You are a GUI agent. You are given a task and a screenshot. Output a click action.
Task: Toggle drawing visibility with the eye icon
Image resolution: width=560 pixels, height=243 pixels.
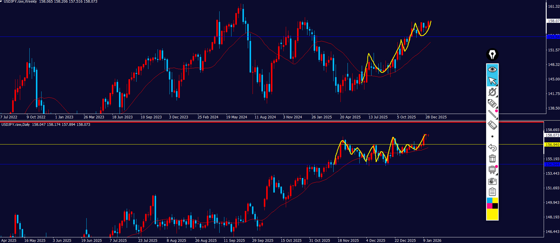tap(492, 69)
